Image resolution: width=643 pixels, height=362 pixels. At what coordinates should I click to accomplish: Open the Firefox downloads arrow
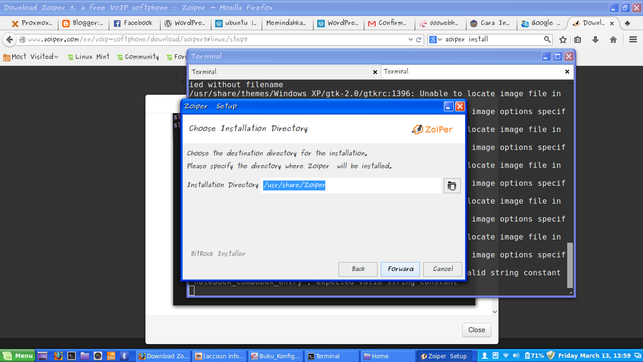point(595,40)
